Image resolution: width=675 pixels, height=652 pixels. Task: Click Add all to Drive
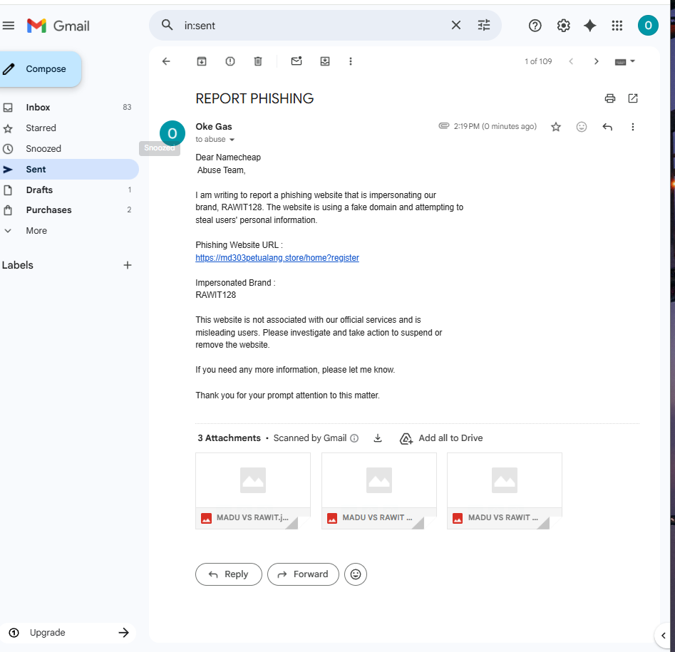coord(442,438)
